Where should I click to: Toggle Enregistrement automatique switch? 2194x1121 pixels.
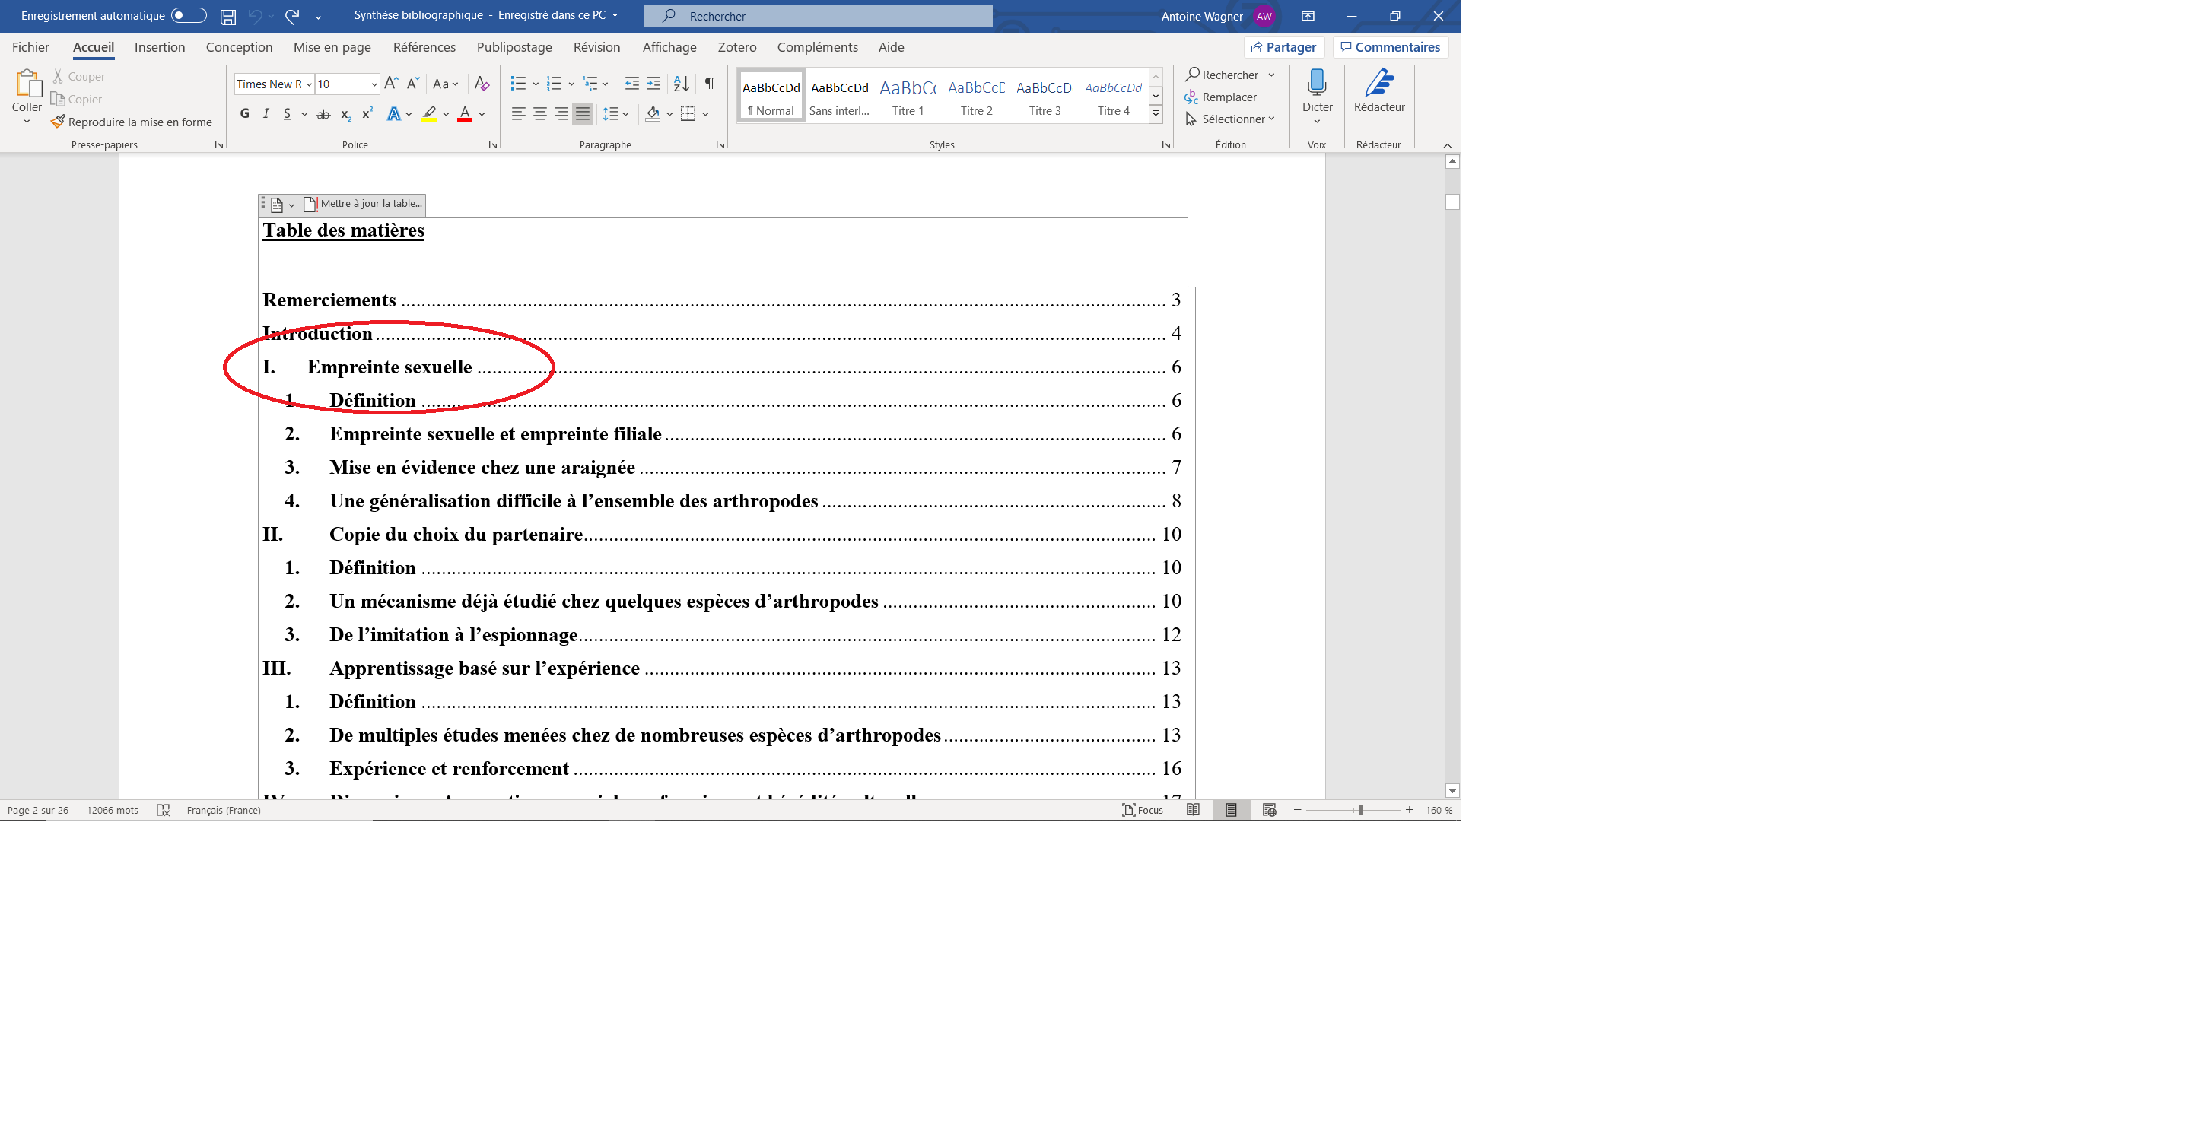pos(188,15)
